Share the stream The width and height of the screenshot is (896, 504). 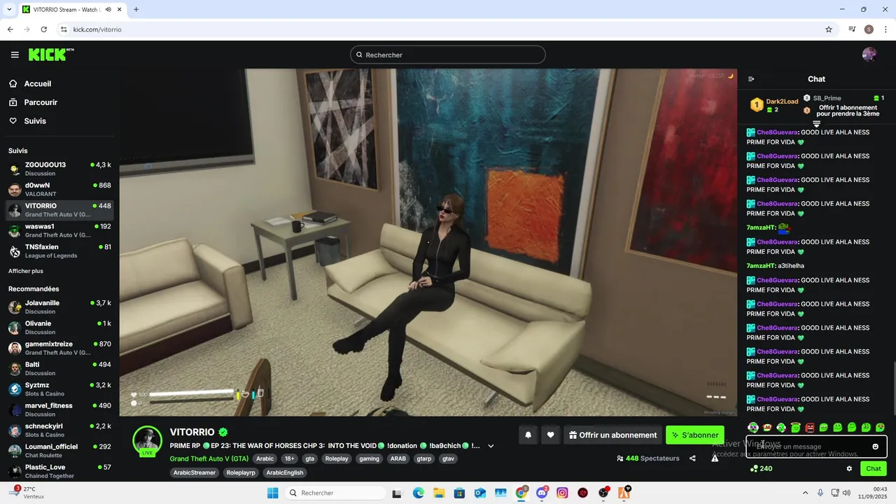coord(692,458)
